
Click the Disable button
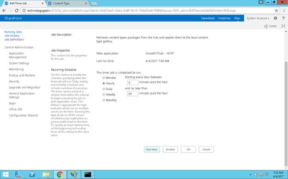coord(170,149)
